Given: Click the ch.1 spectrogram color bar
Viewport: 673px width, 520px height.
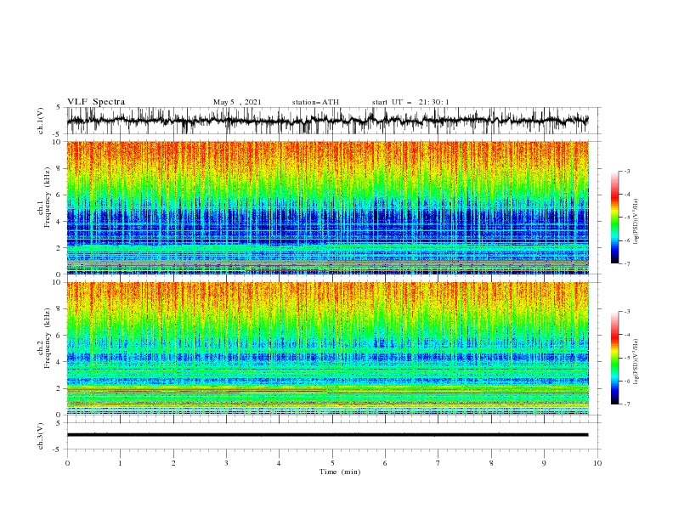Looking at the screenshot, I should tap(615, 218).
